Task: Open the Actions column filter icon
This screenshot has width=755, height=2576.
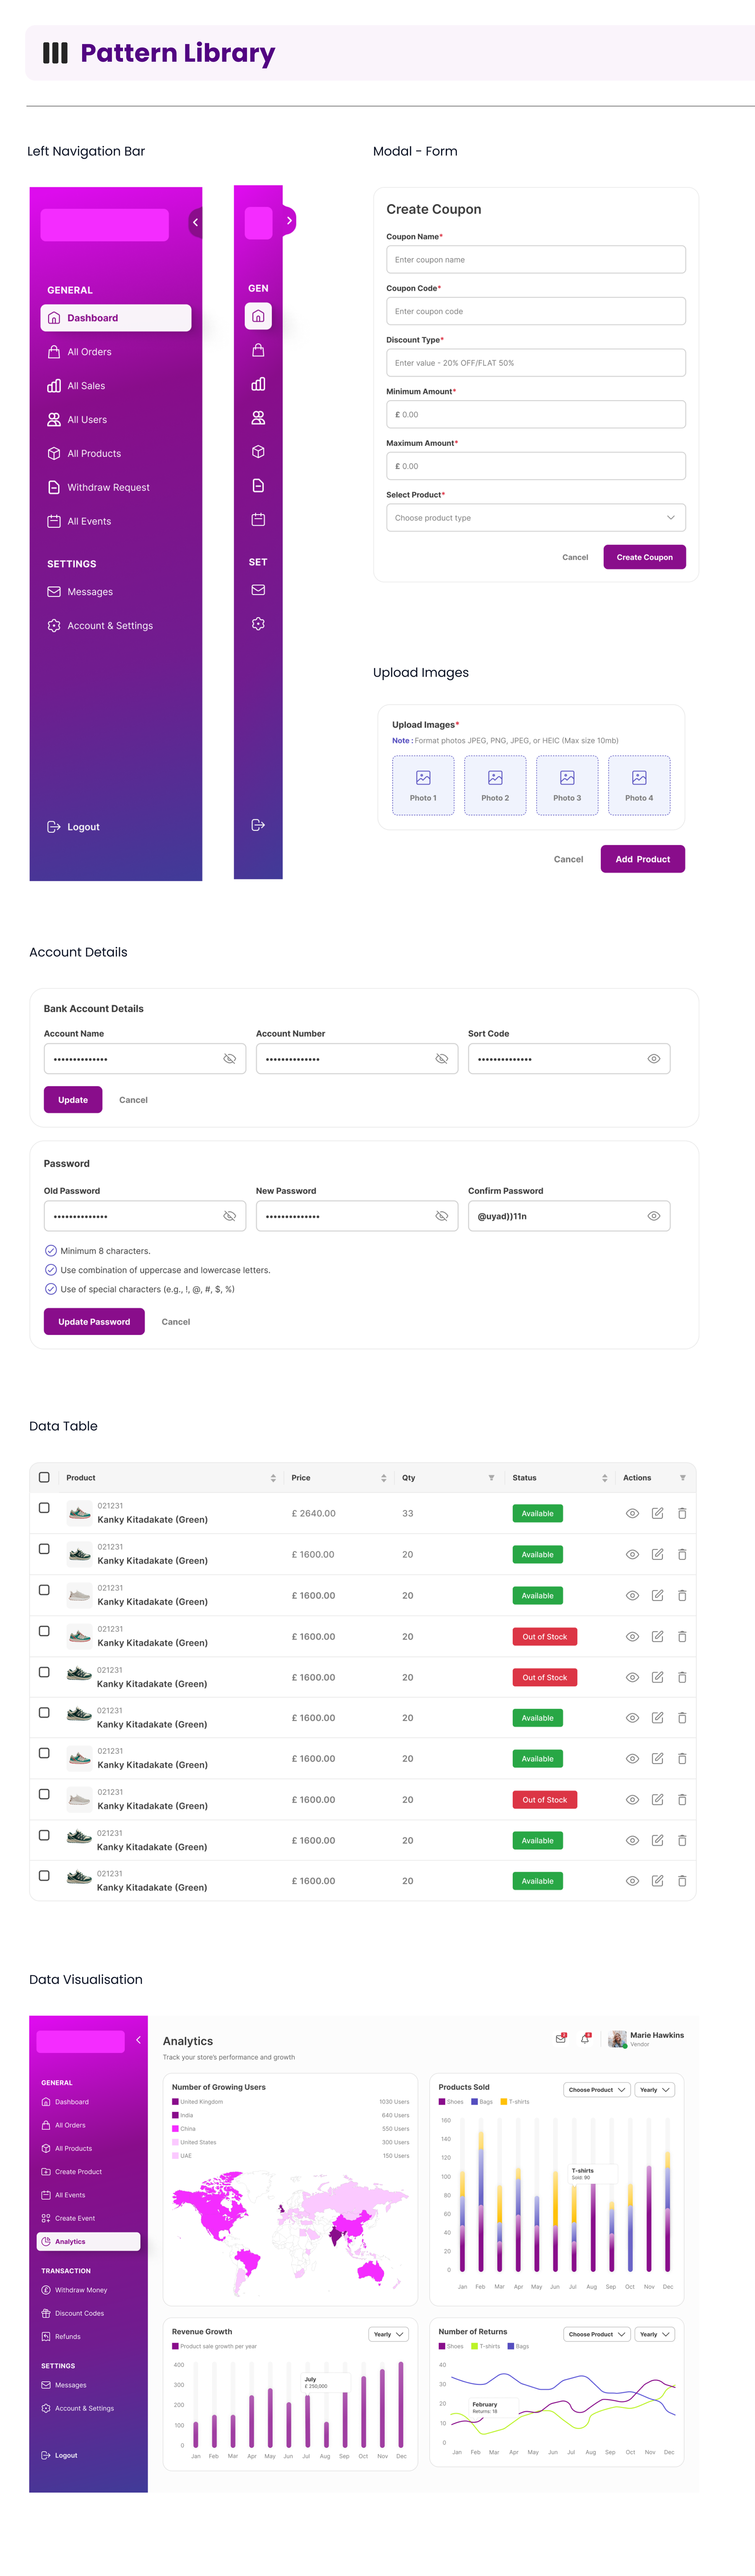Action: (x=683, y=1478)
